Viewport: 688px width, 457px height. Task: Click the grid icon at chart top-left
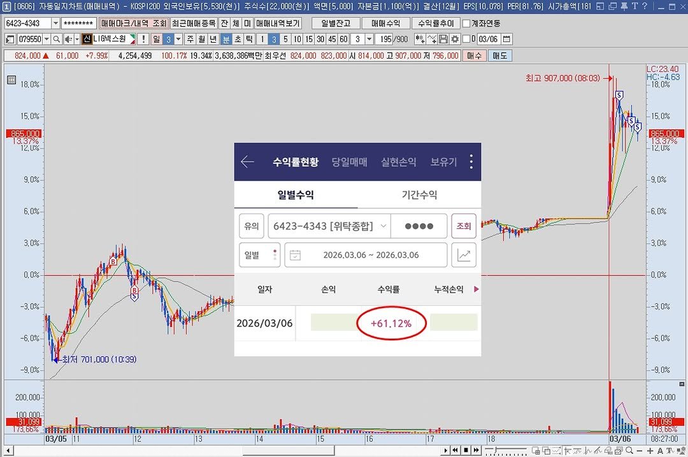(x=11, y=80)
